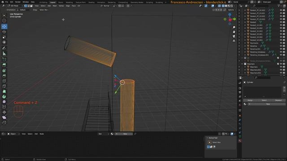
Task: Open the Drag Select Box dropdown
Action: pyautogui.click(x=44, y=10)
